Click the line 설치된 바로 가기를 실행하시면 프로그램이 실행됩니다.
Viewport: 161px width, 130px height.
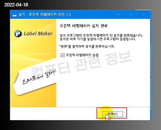click(x=98, y=39)
